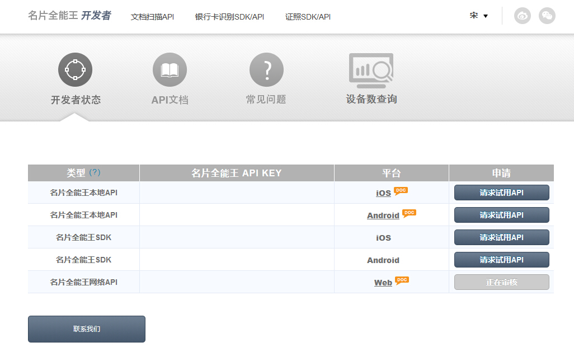Click the DOC badge next to Android

(409, 213)
